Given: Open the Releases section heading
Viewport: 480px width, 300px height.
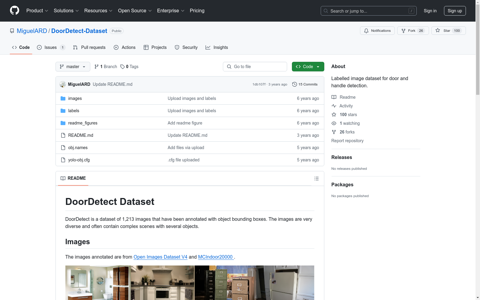Looking at the screenshot, I should (342, 157).
